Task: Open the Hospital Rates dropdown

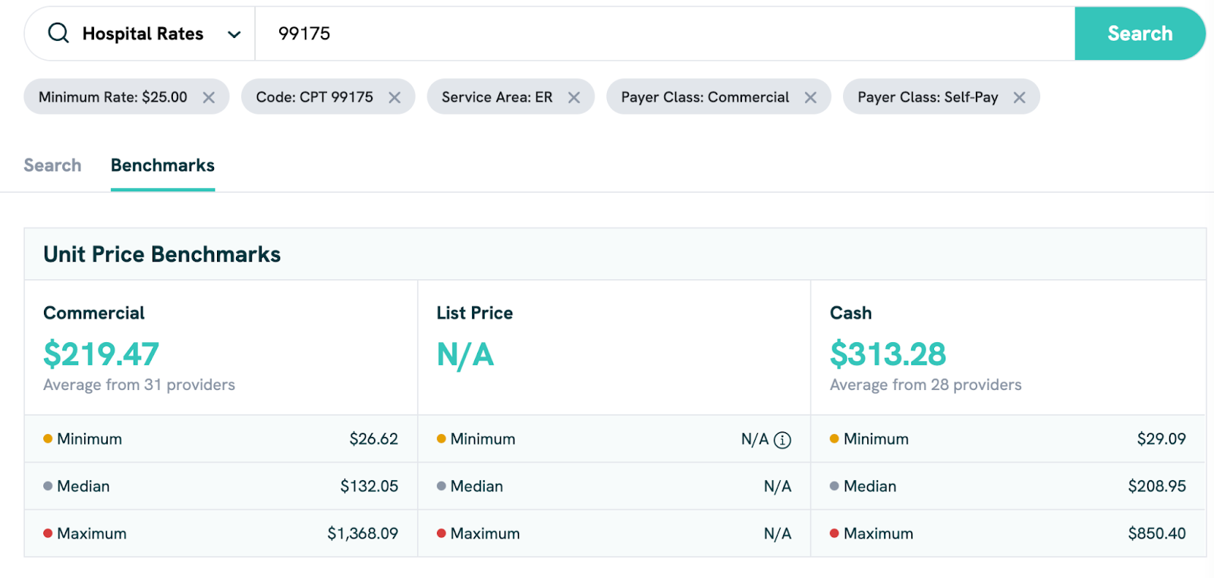Action: [x=234, y=34]
